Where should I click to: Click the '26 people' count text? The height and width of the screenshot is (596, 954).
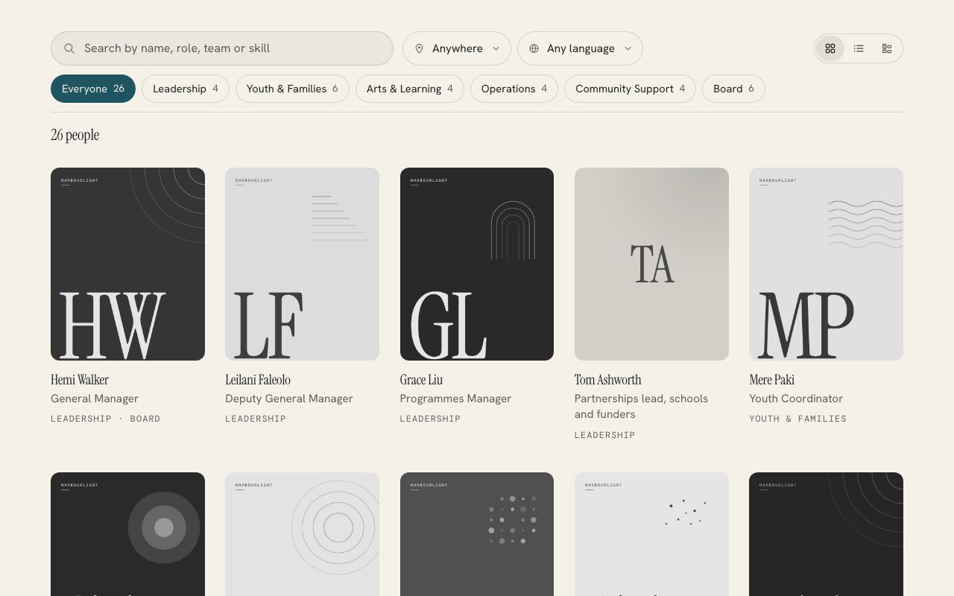pyautogui.click(x=75, y=135)
